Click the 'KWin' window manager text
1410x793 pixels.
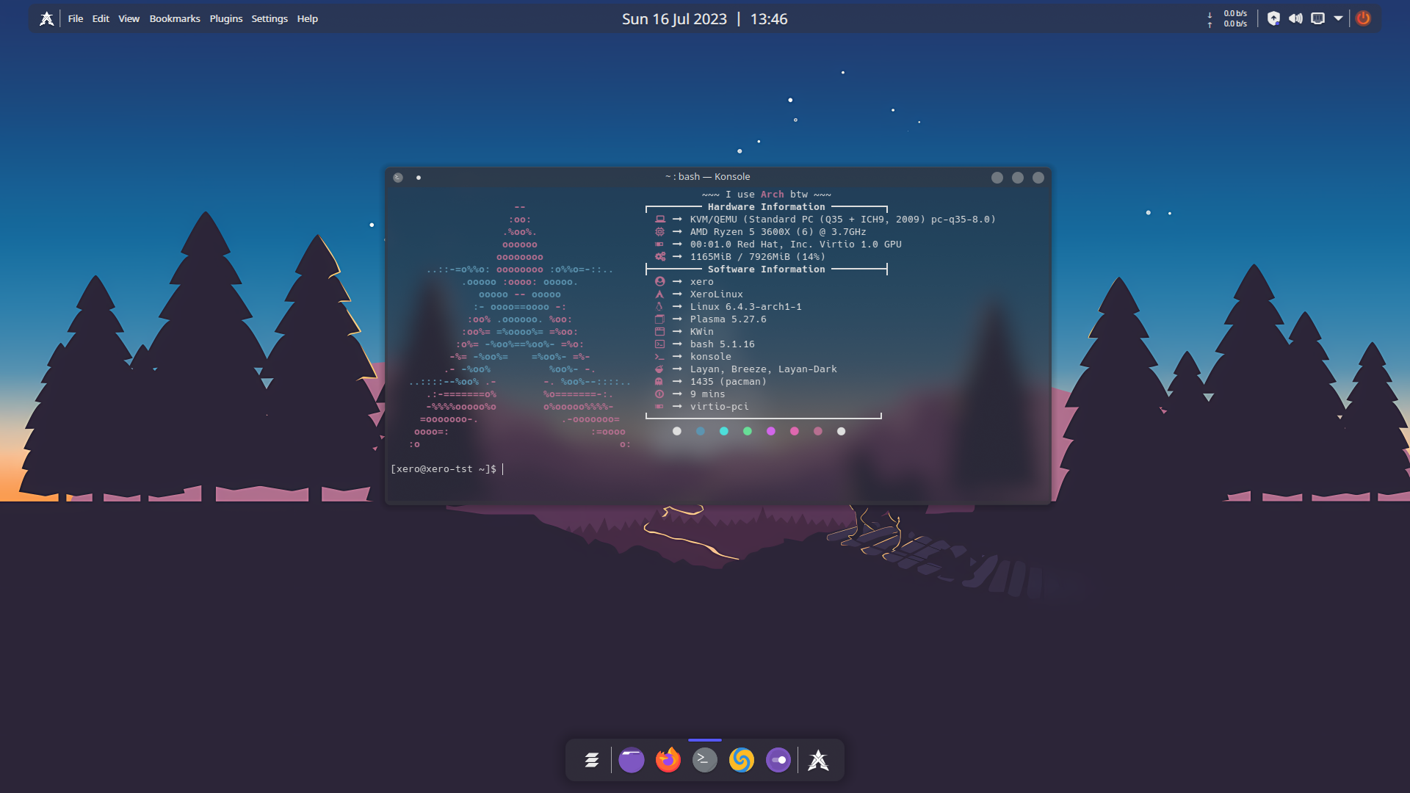point(701,332)
